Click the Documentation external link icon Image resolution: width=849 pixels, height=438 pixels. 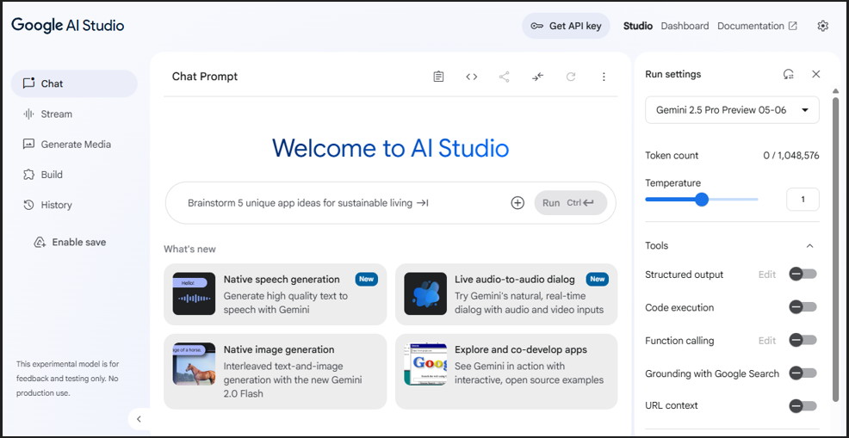[793, 26]
